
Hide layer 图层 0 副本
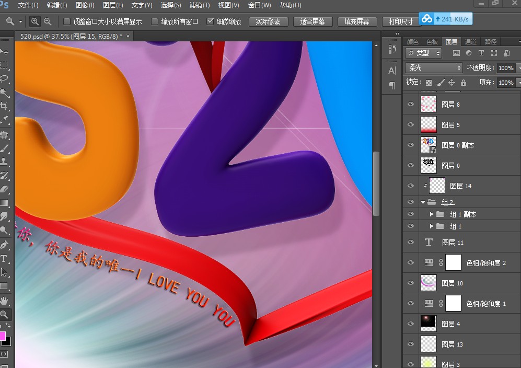click(411, 145)
